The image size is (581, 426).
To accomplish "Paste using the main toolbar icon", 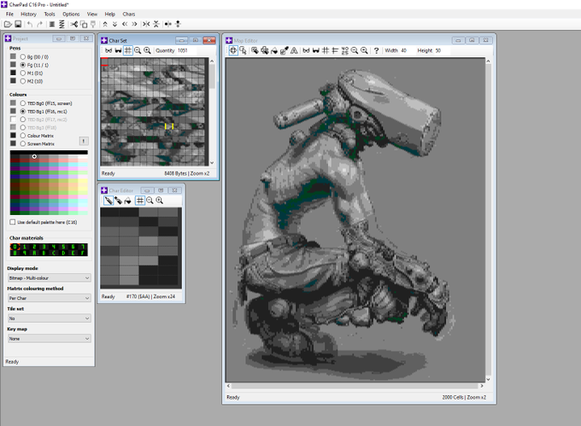I will [93, 25].
